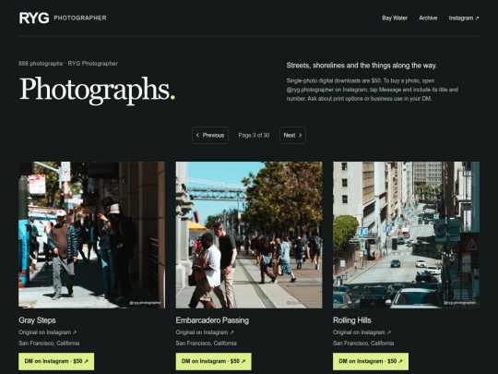Click the 'Streets, shorelines and the things' tagline
The height and width of the screenshot is (374, 498).
[x=362, y=66]
